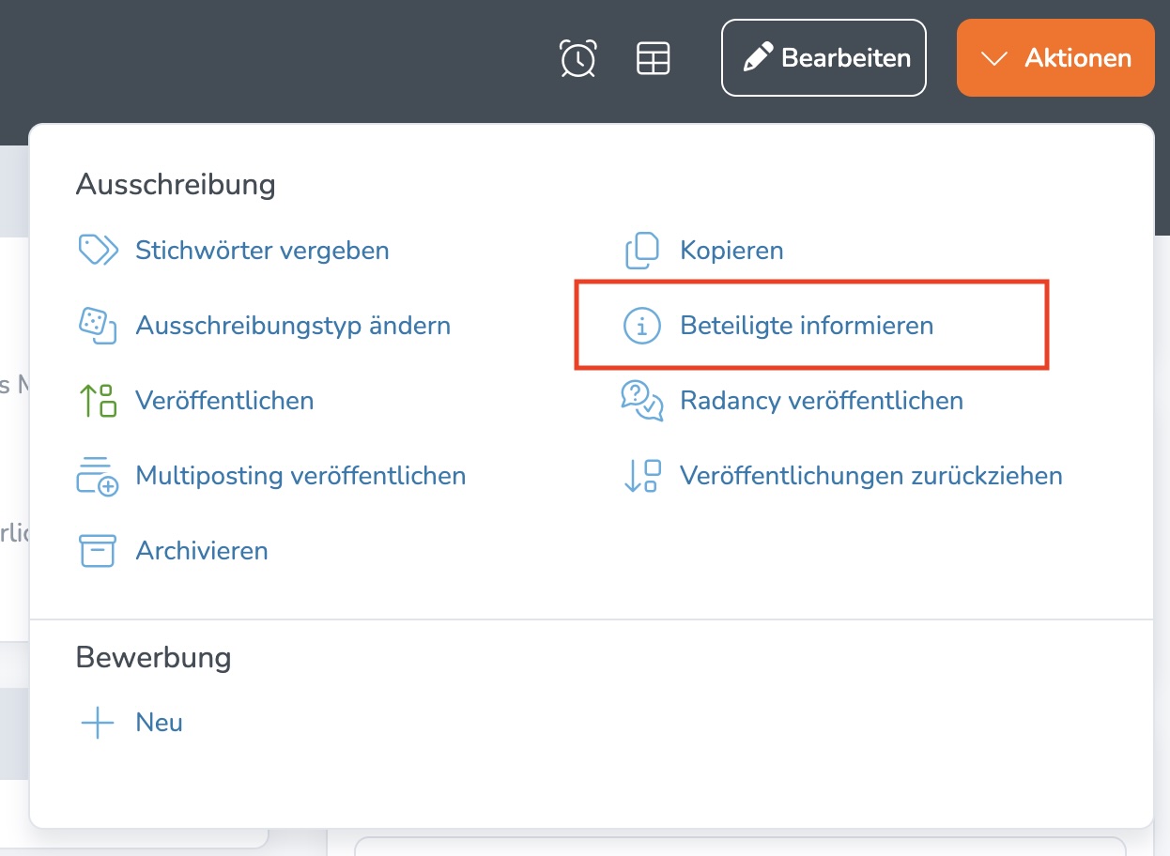Image resolution: width=1170 pixels, height=856 pixels.
Task: Click the Multiposting list-plus icon
Action: point(97,476)
